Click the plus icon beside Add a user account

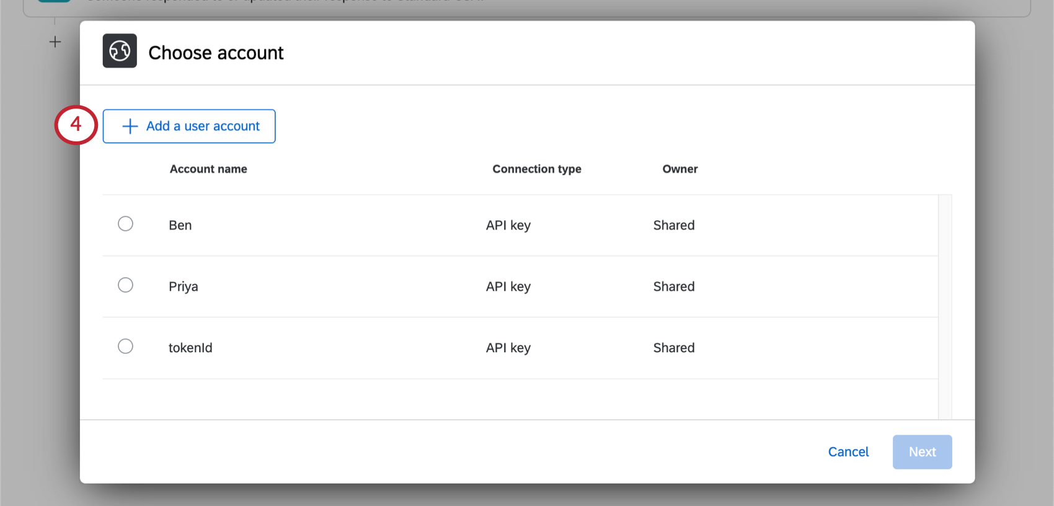130,126
